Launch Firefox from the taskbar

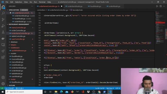(x=72, y=92)
